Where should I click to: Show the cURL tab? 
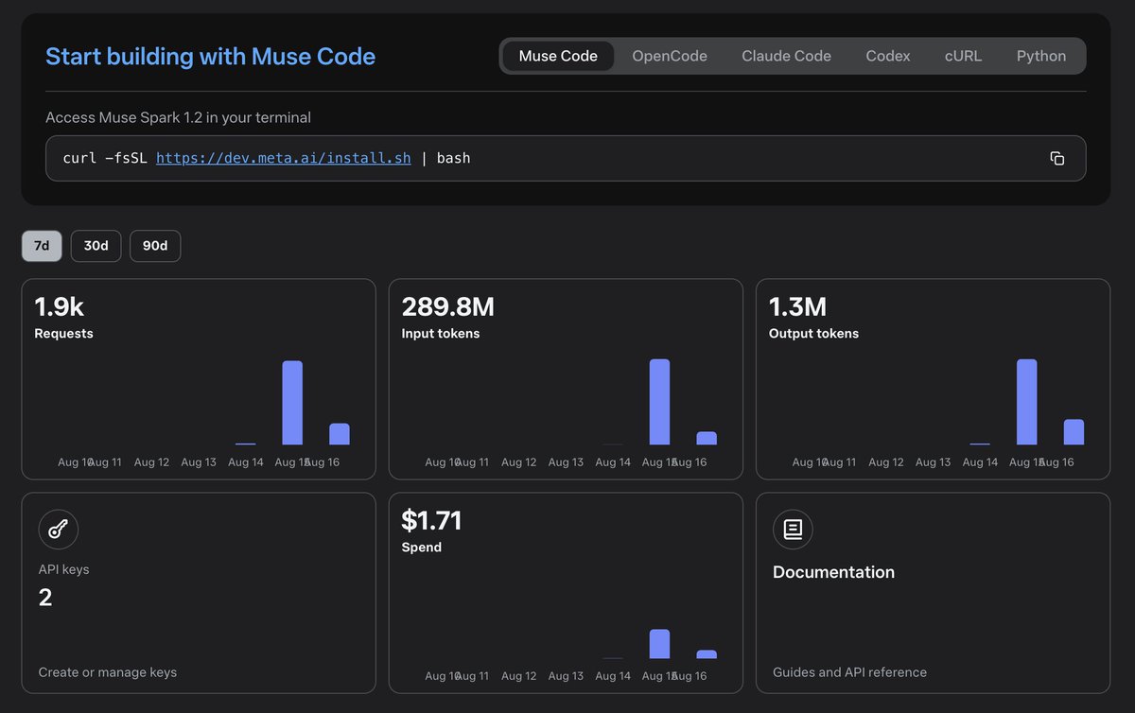(963, 56)
